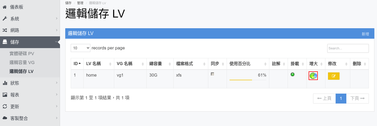The width and height of the screenshot is (377, 126).
Task: Toggle the 同步 checkbox for the home volume
Action: pos(212,74)
